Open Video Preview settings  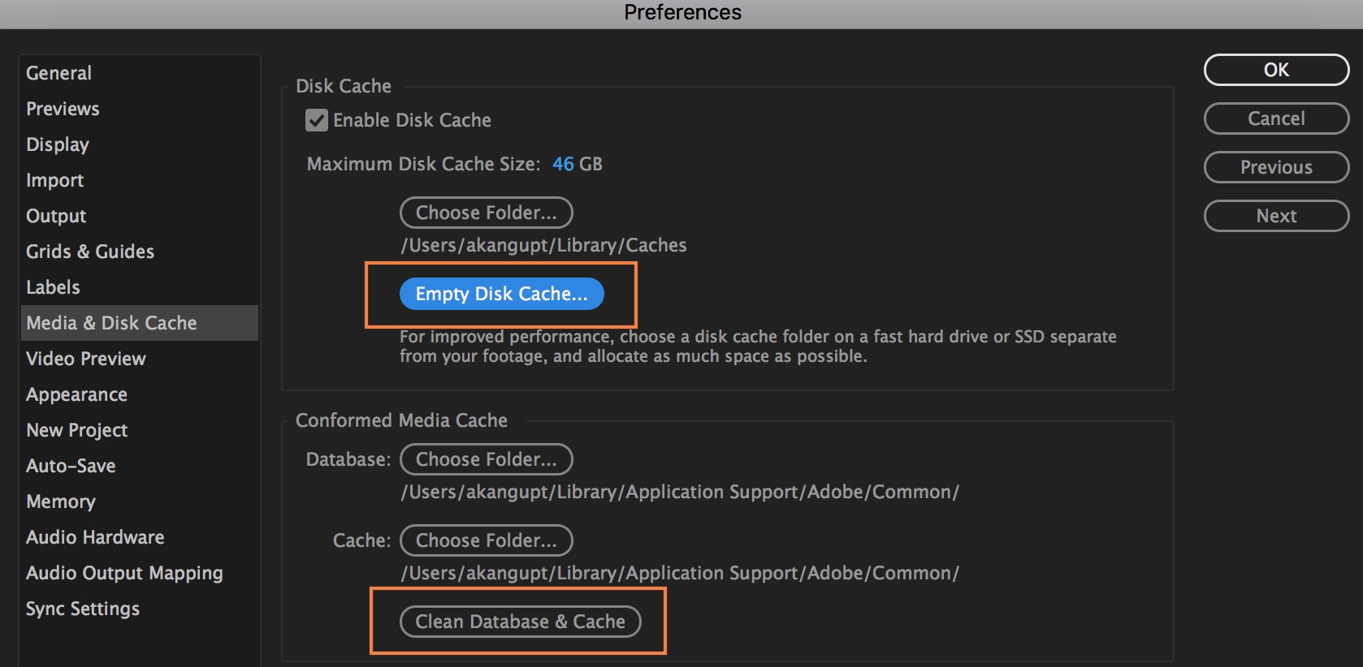[86, 359]
